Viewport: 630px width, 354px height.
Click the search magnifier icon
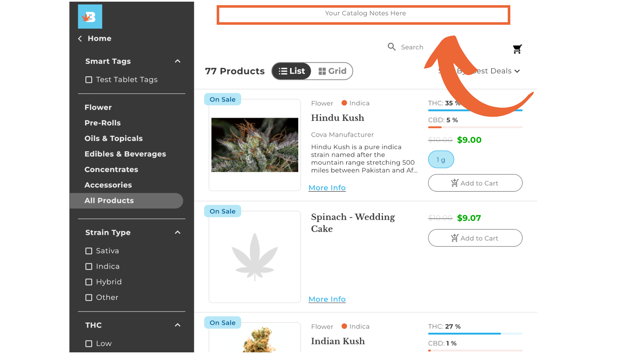coord(391,47)
